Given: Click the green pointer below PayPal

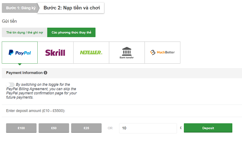Looking at the screenshot, I should click(x=20, y=64).
